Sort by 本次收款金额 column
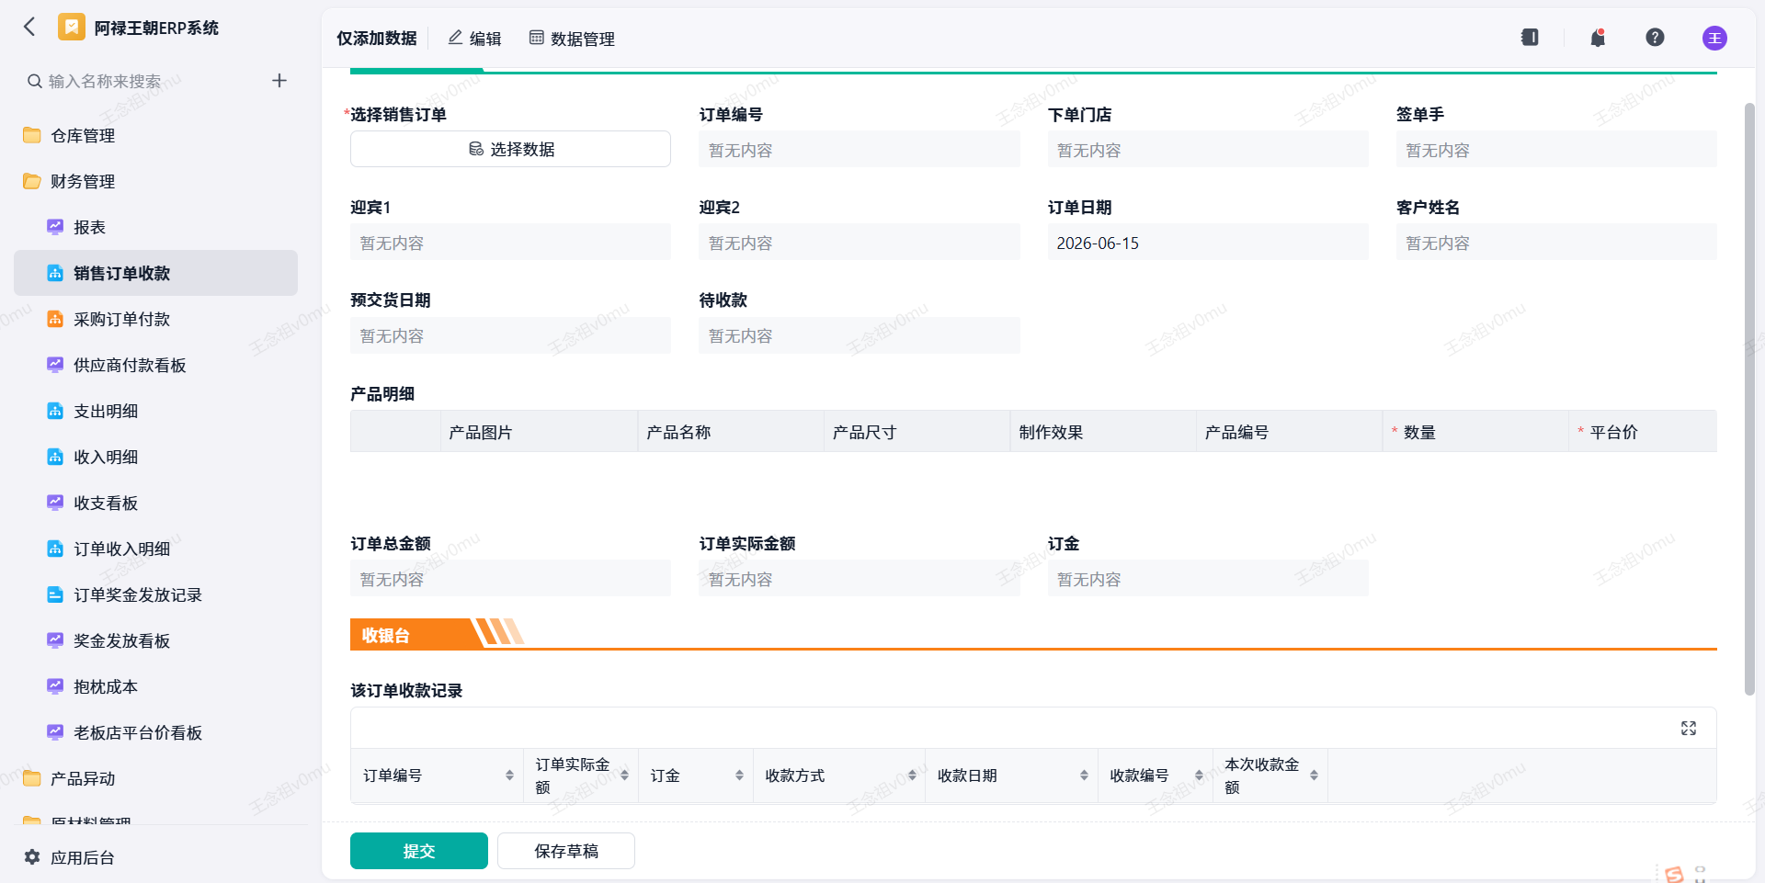The image size is (1765, 883). coord(1314,775)
